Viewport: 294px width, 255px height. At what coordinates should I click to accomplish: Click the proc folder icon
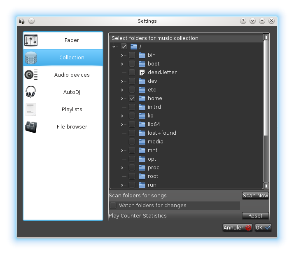point(142,168)
